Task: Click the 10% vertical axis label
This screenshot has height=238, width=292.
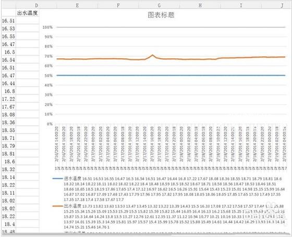Action: [x=48, y=114]
